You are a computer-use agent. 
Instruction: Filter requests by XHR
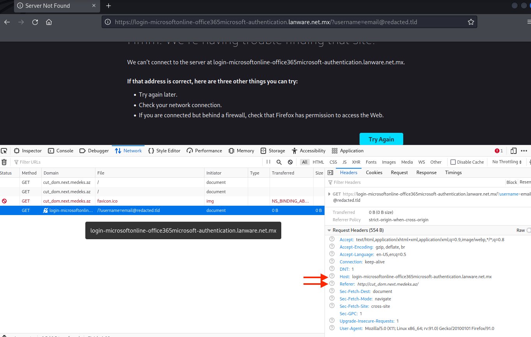pyautogui.click(x=356, y=162)
